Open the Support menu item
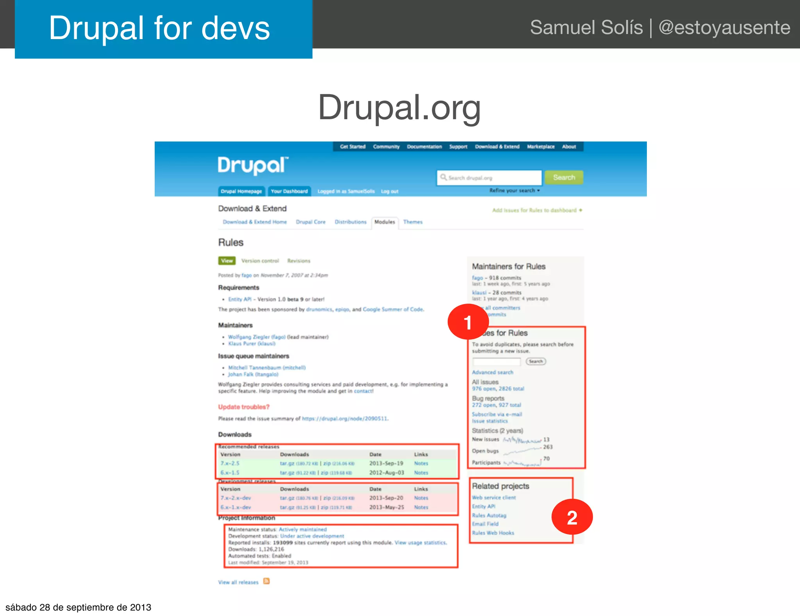The image size is (800, 616). (x=458, y=147)
